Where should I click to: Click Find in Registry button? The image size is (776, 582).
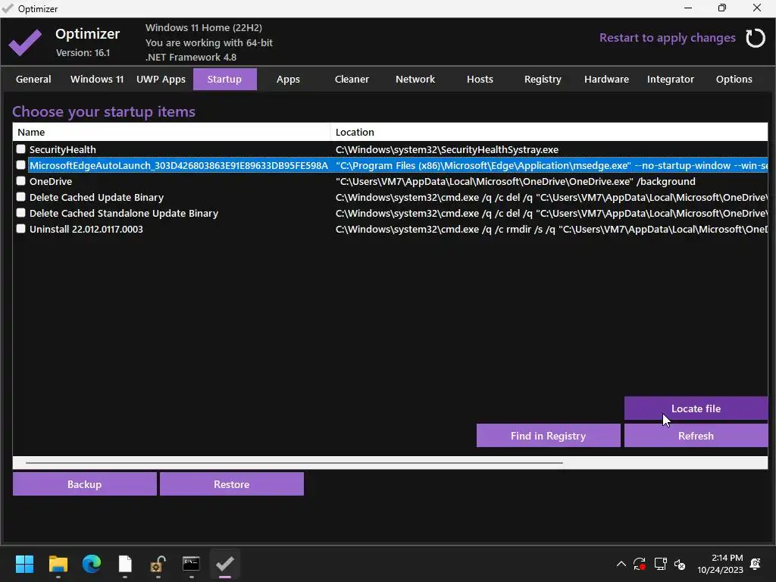pyautogui.click(x=549, y=436)
